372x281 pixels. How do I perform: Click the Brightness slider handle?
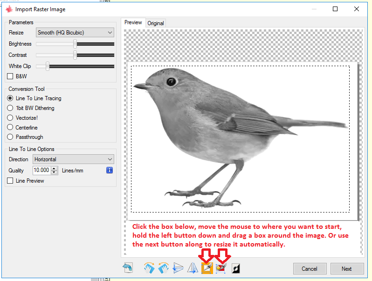75,44
